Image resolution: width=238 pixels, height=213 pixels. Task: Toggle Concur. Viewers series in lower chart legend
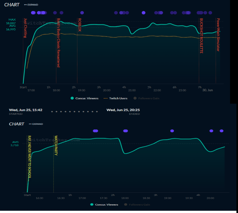click(104, 205)
